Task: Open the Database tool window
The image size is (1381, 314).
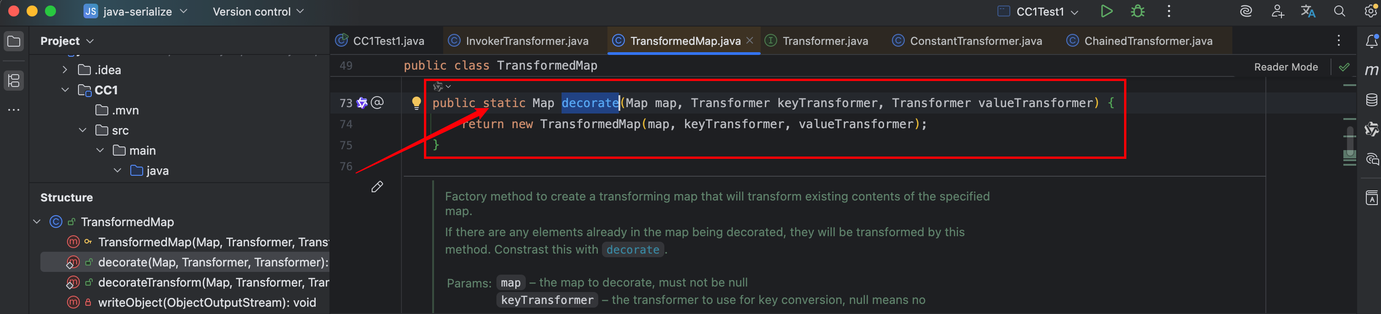Action: (1371, 100)
